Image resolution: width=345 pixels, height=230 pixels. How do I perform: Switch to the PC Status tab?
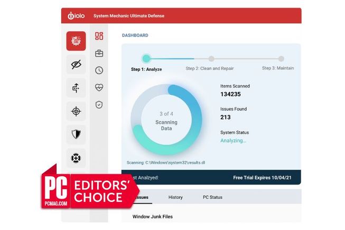coord(212,197)
